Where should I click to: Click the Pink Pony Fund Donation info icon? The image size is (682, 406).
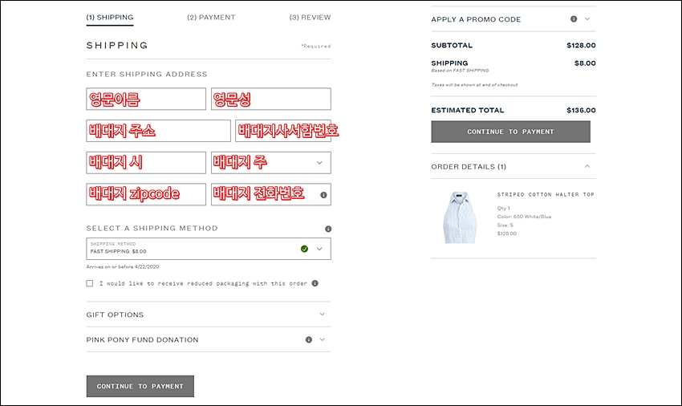[x=308, y=340]
